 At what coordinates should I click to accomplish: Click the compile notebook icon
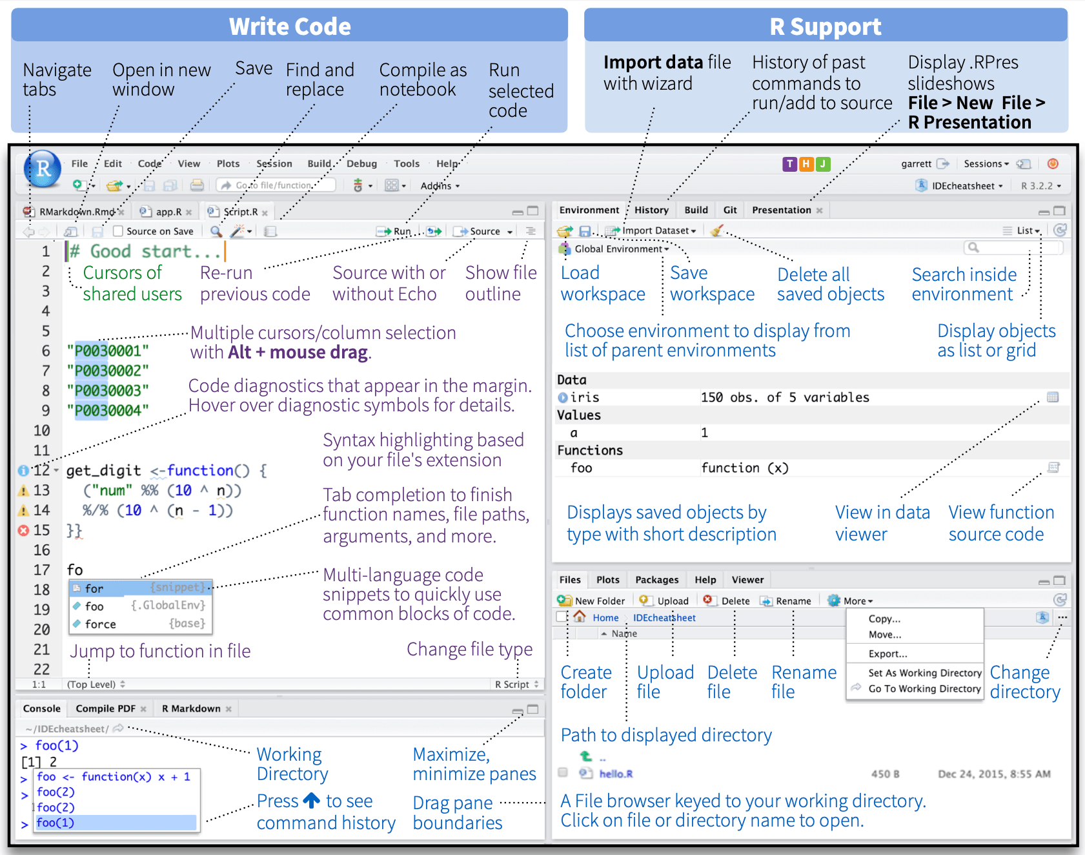tap(270, 231)
